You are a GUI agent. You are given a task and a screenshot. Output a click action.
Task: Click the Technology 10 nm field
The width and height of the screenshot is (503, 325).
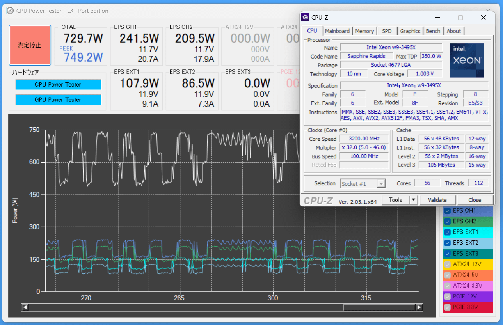(354, 74)
